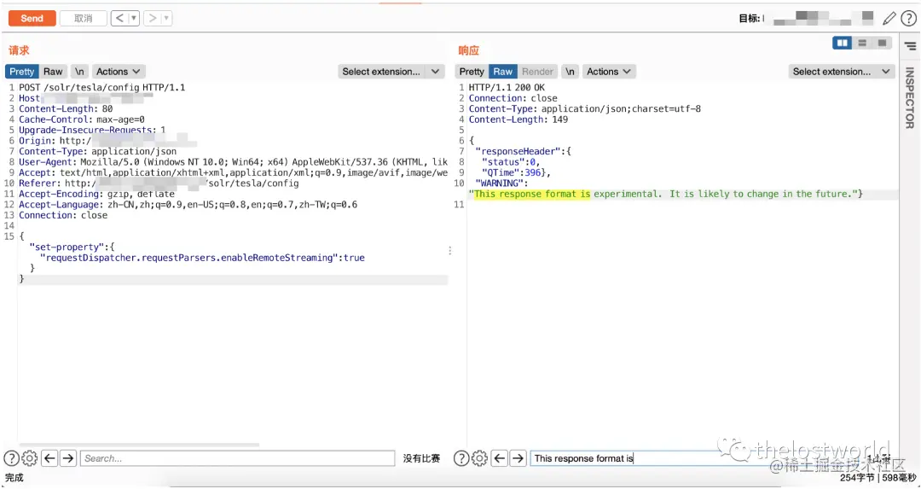Select Raw tab in response panel

click(x=503, y=72)
